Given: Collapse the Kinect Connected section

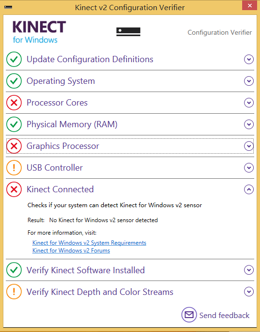Looking at the screenshot, I should coord(249,189).
